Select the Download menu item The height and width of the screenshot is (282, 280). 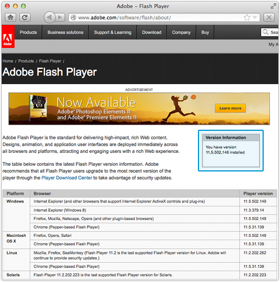[152, 32]
